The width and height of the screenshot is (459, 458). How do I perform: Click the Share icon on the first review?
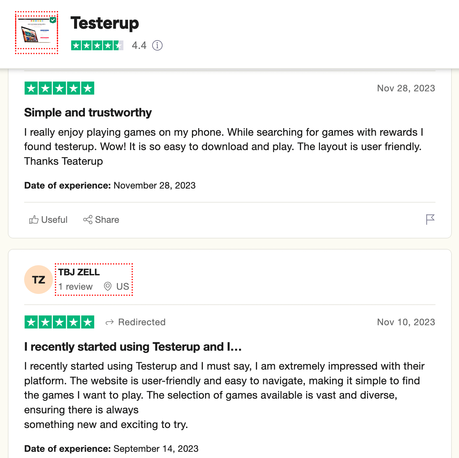coord(87,220)
